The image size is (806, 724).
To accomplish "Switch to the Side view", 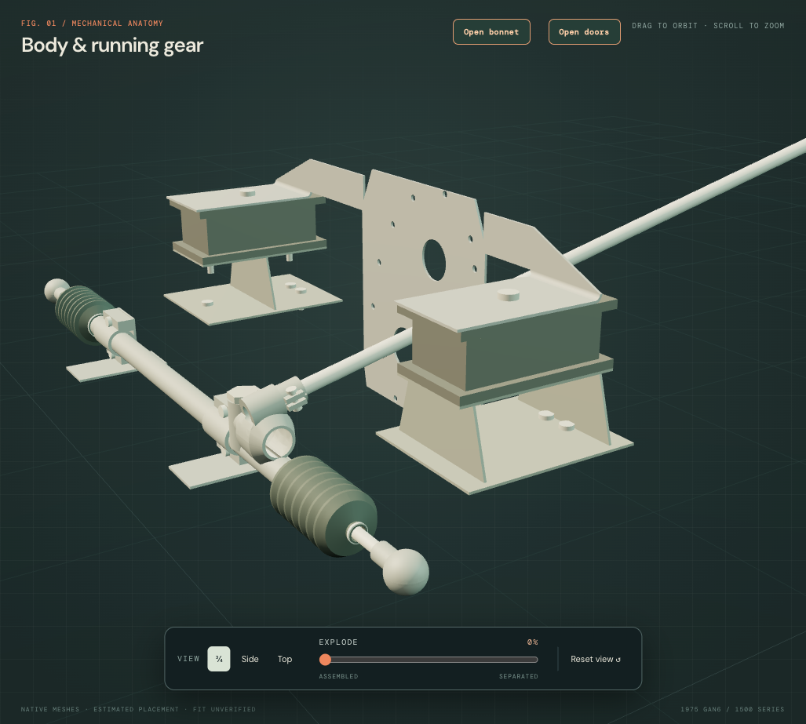I will tap(250, 659).
